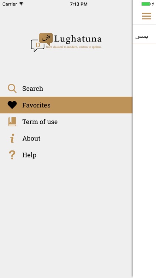156x278 pixels.
Task: Tap the black heart Favorites icon
Action: [12, 105]
